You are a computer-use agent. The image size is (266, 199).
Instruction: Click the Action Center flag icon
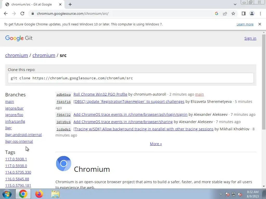coord(227,194)
